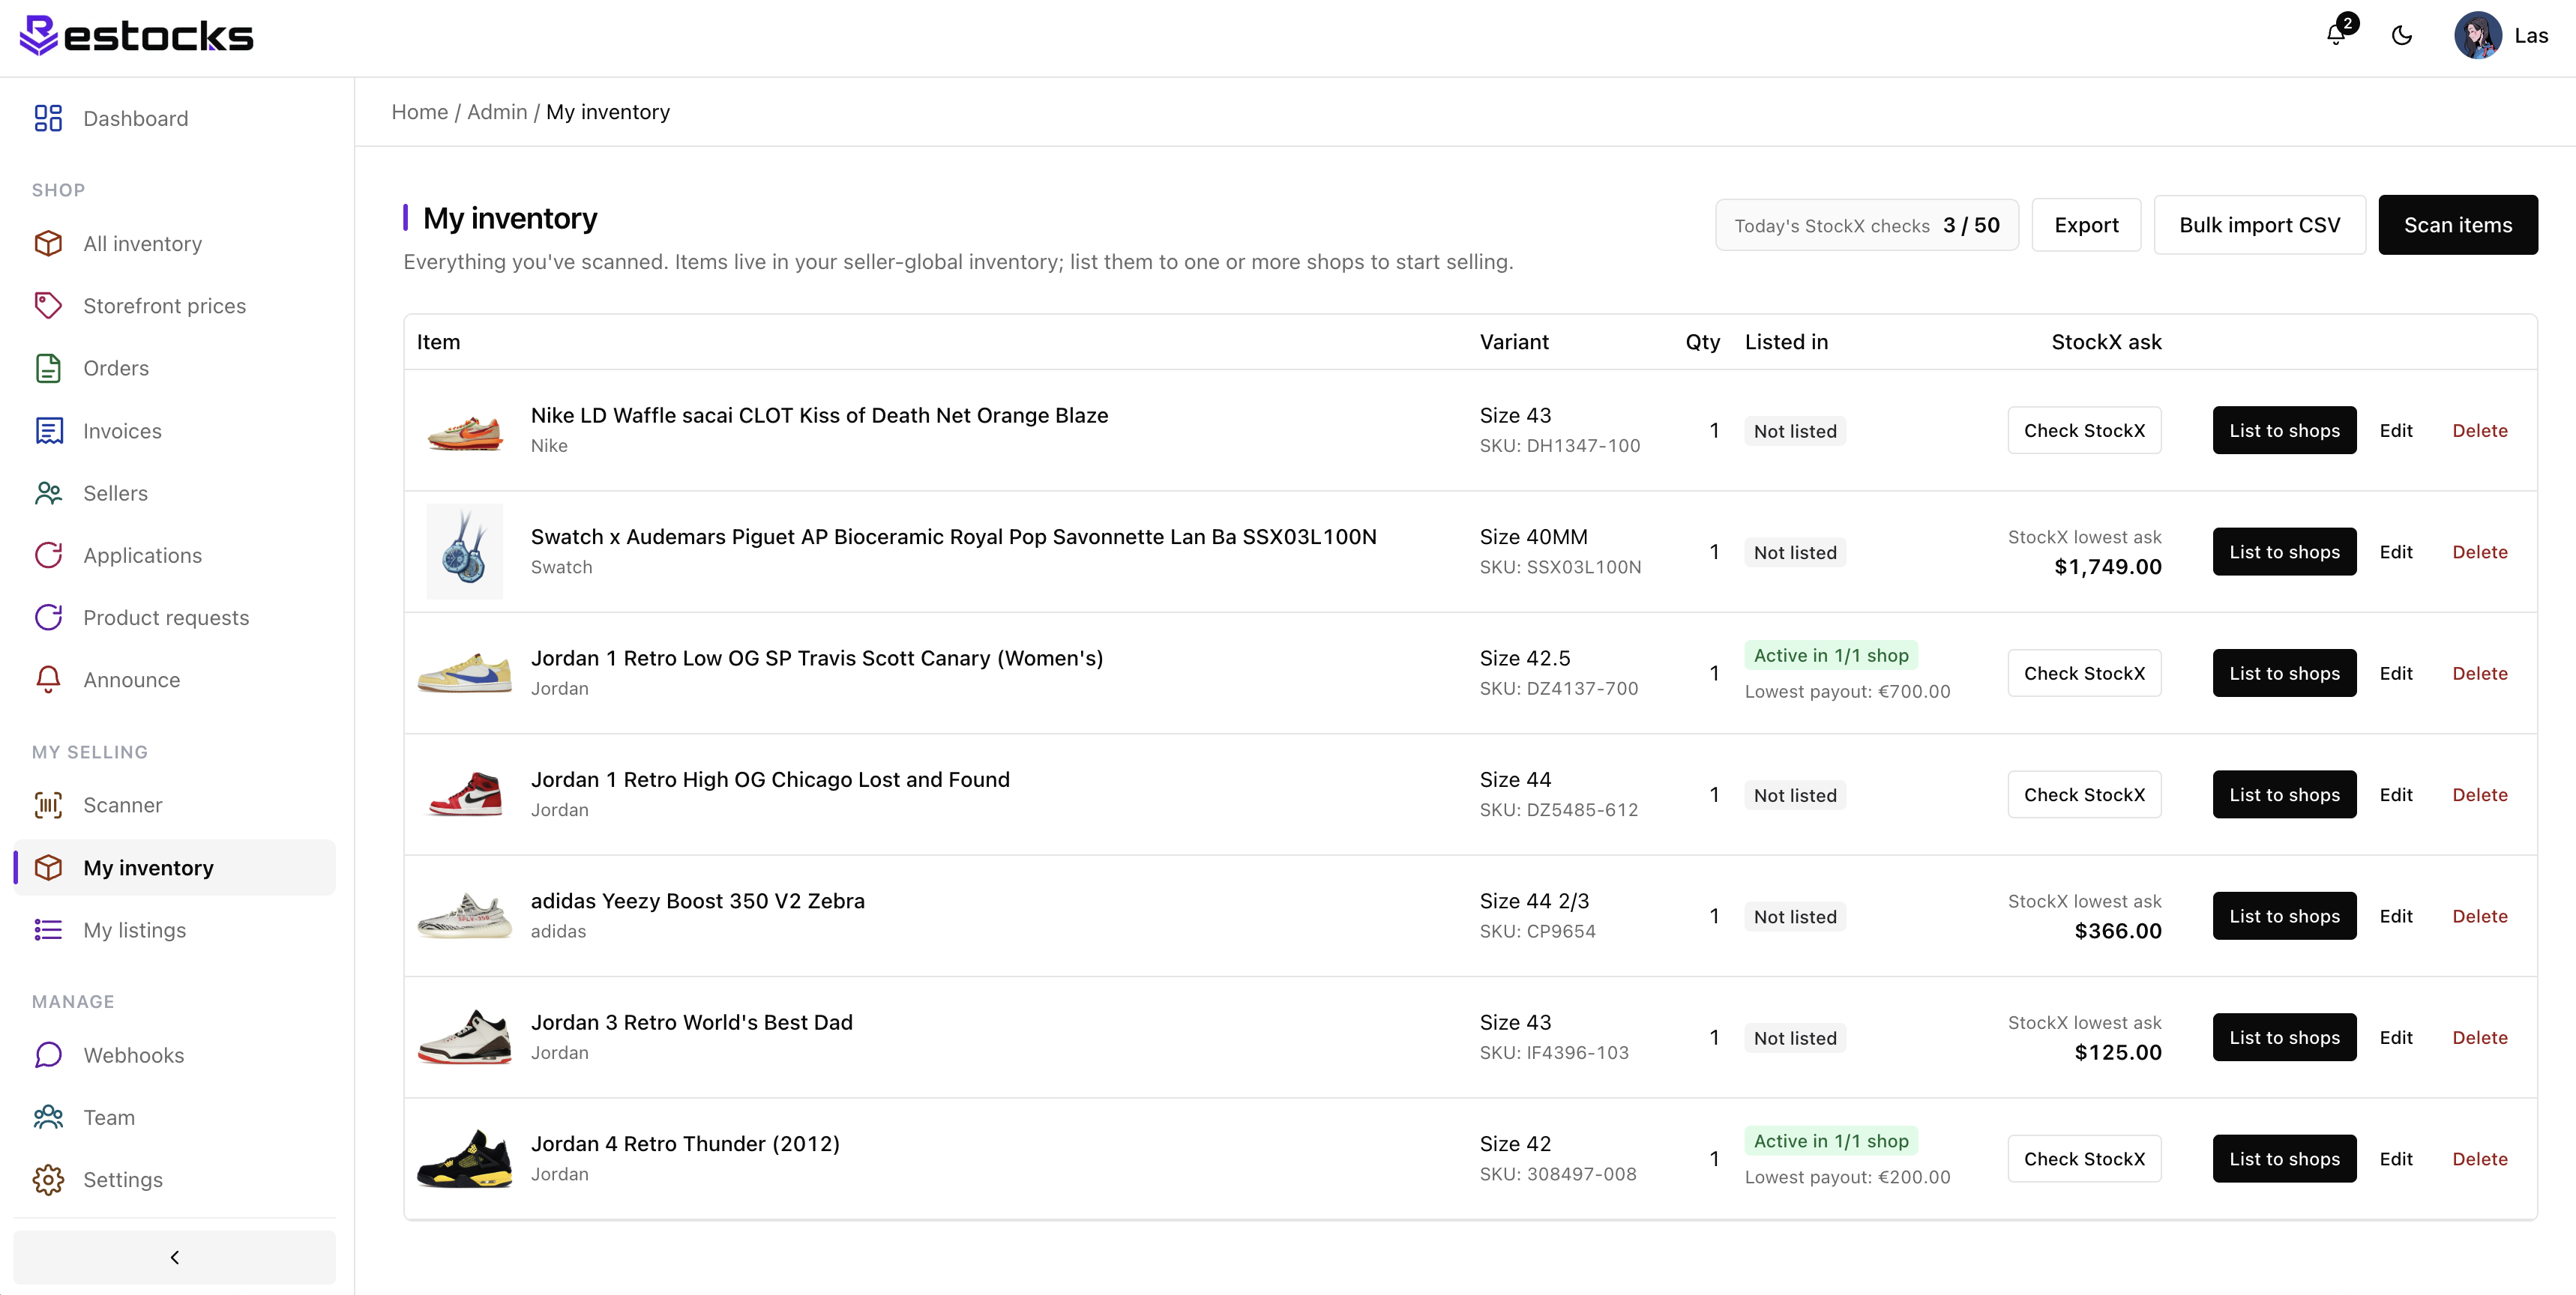Check StockX for Chicago Lost and Found
This screenshot has height=1295, width=2576.
tap(2084, 794)
